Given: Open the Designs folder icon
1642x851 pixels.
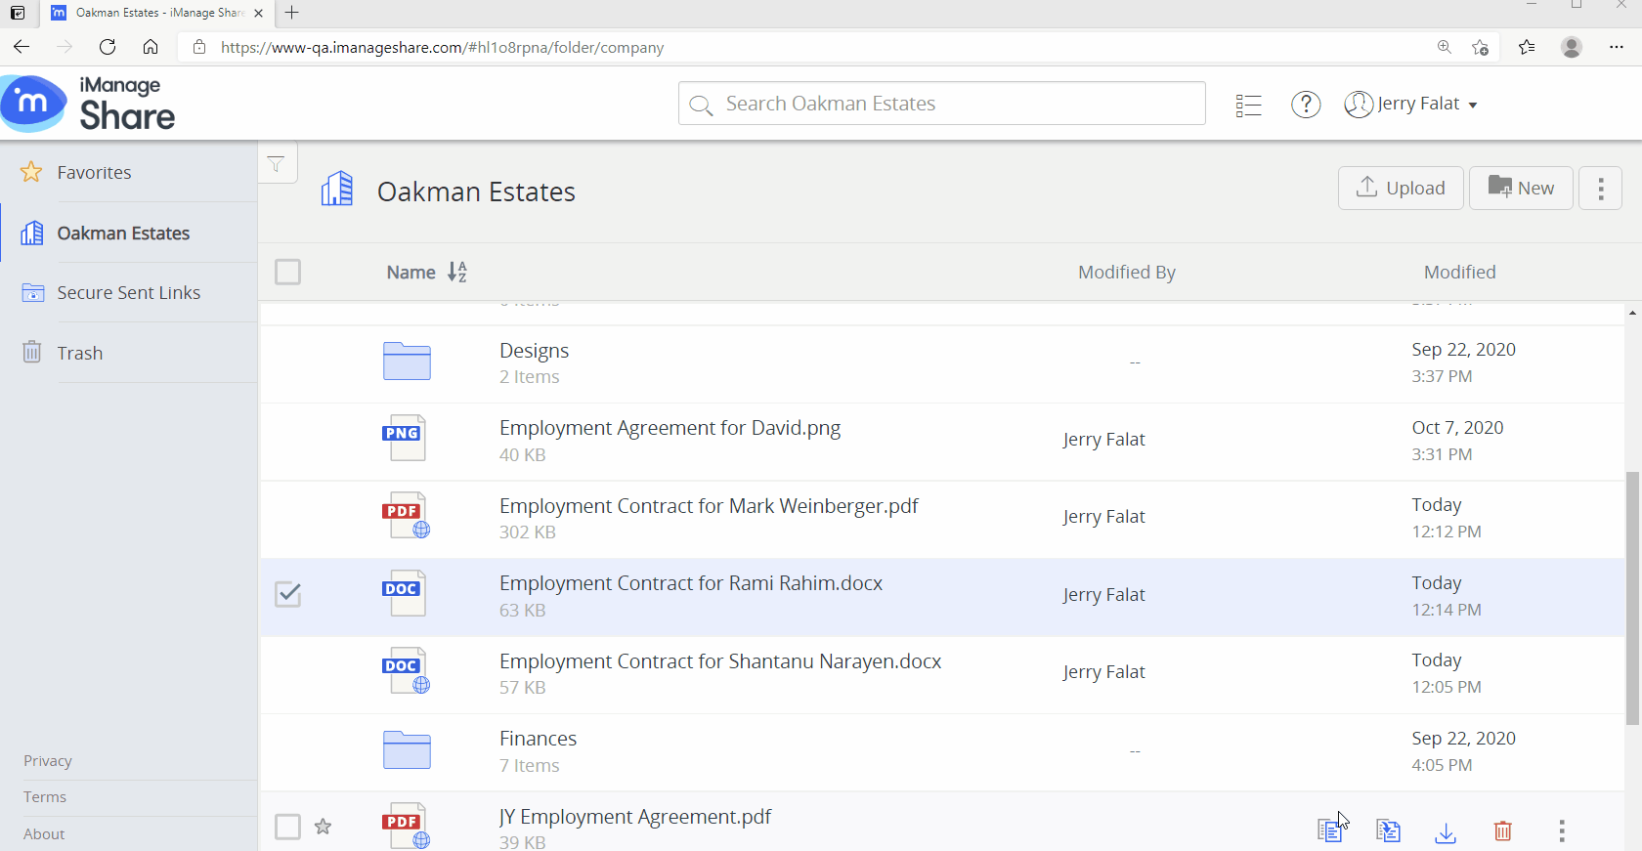Looking at the screenshot, I should click(407, 362).
